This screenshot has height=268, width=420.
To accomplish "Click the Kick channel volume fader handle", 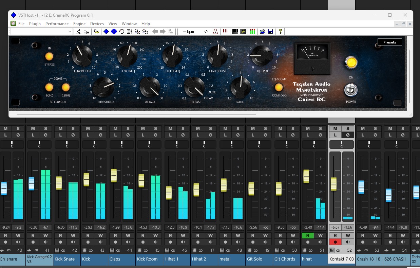I will point(87,179).
